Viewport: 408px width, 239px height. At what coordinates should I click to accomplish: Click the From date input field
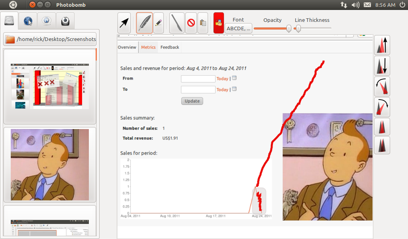[198, 78]
